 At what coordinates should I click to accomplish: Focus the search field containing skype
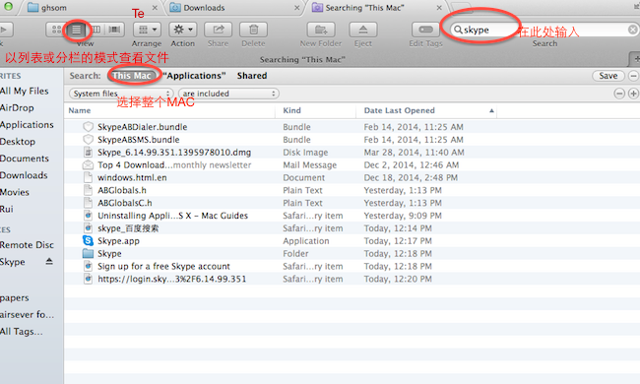(x=544, y=30)
